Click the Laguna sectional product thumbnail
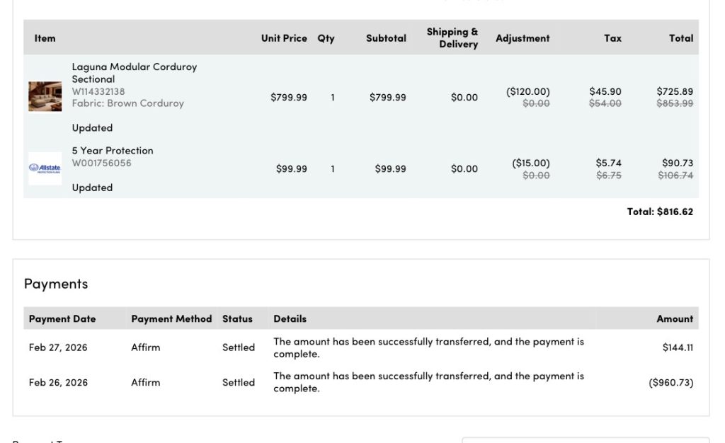 click(x=45, y=96)
